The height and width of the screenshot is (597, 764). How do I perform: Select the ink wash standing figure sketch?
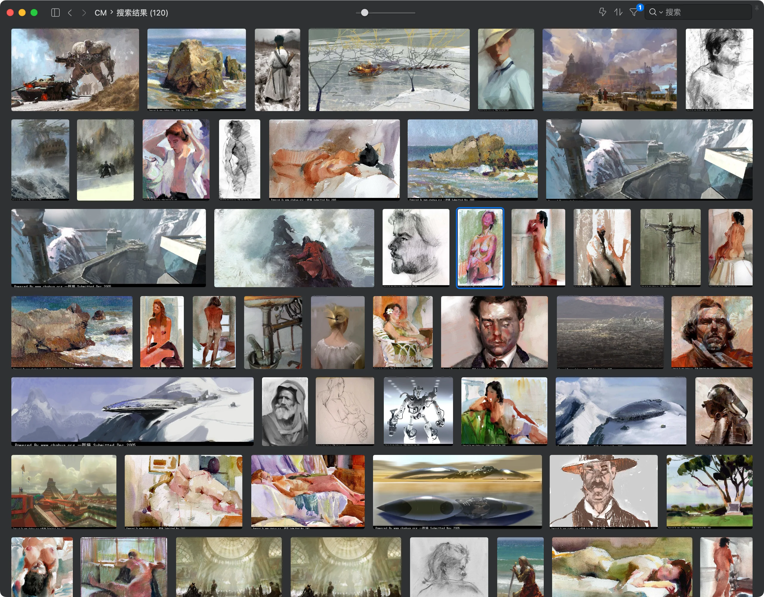point(240,160)
